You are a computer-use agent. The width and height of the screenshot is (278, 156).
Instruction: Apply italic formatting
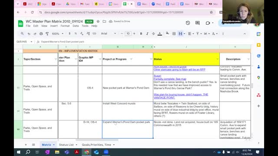point(147,34)
